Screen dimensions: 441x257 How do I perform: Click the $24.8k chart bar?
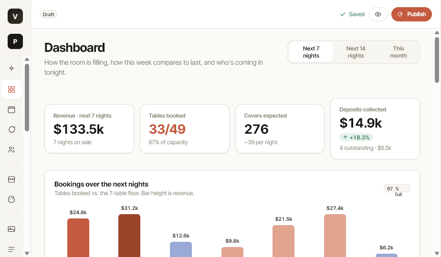pos(78,237)
